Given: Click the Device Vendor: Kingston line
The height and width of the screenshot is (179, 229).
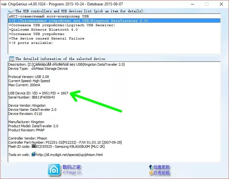Looking at the screenshot, I should (x=27, y=105).
